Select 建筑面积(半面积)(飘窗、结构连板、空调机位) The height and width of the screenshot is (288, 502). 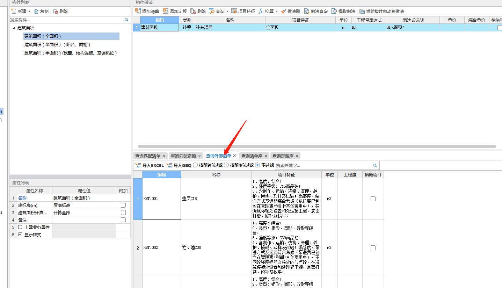tap(71, 53)
